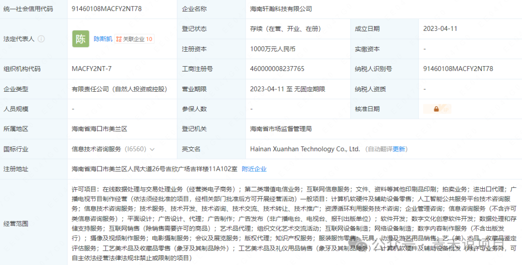
Task: Expand the 信息技术咨询服务 industry chevron
Action: point(152,149)
